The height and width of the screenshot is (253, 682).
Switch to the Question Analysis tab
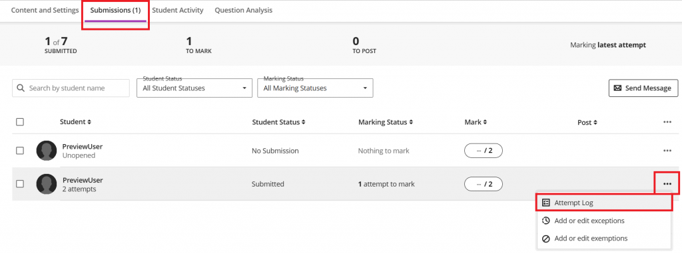click(244, 10)
